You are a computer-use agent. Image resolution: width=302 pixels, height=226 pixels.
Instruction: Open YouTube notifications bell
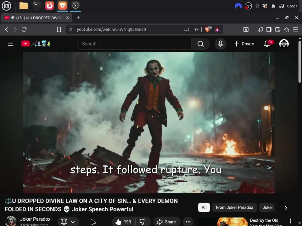267,44
